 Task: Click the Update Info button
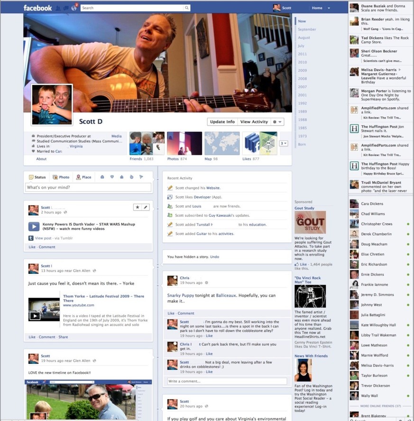(x=222, y=122)
